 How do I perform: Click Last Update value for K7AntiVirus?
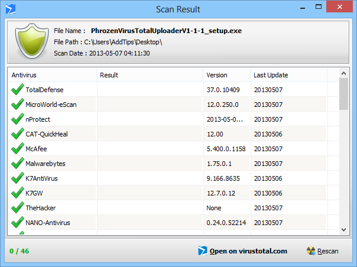click(268, 178)
